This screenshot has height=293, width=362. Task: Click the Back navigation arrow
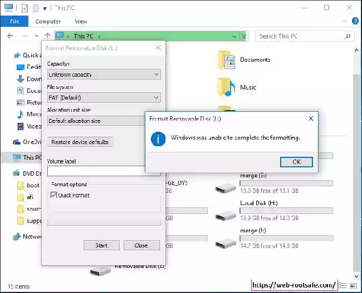10,36
